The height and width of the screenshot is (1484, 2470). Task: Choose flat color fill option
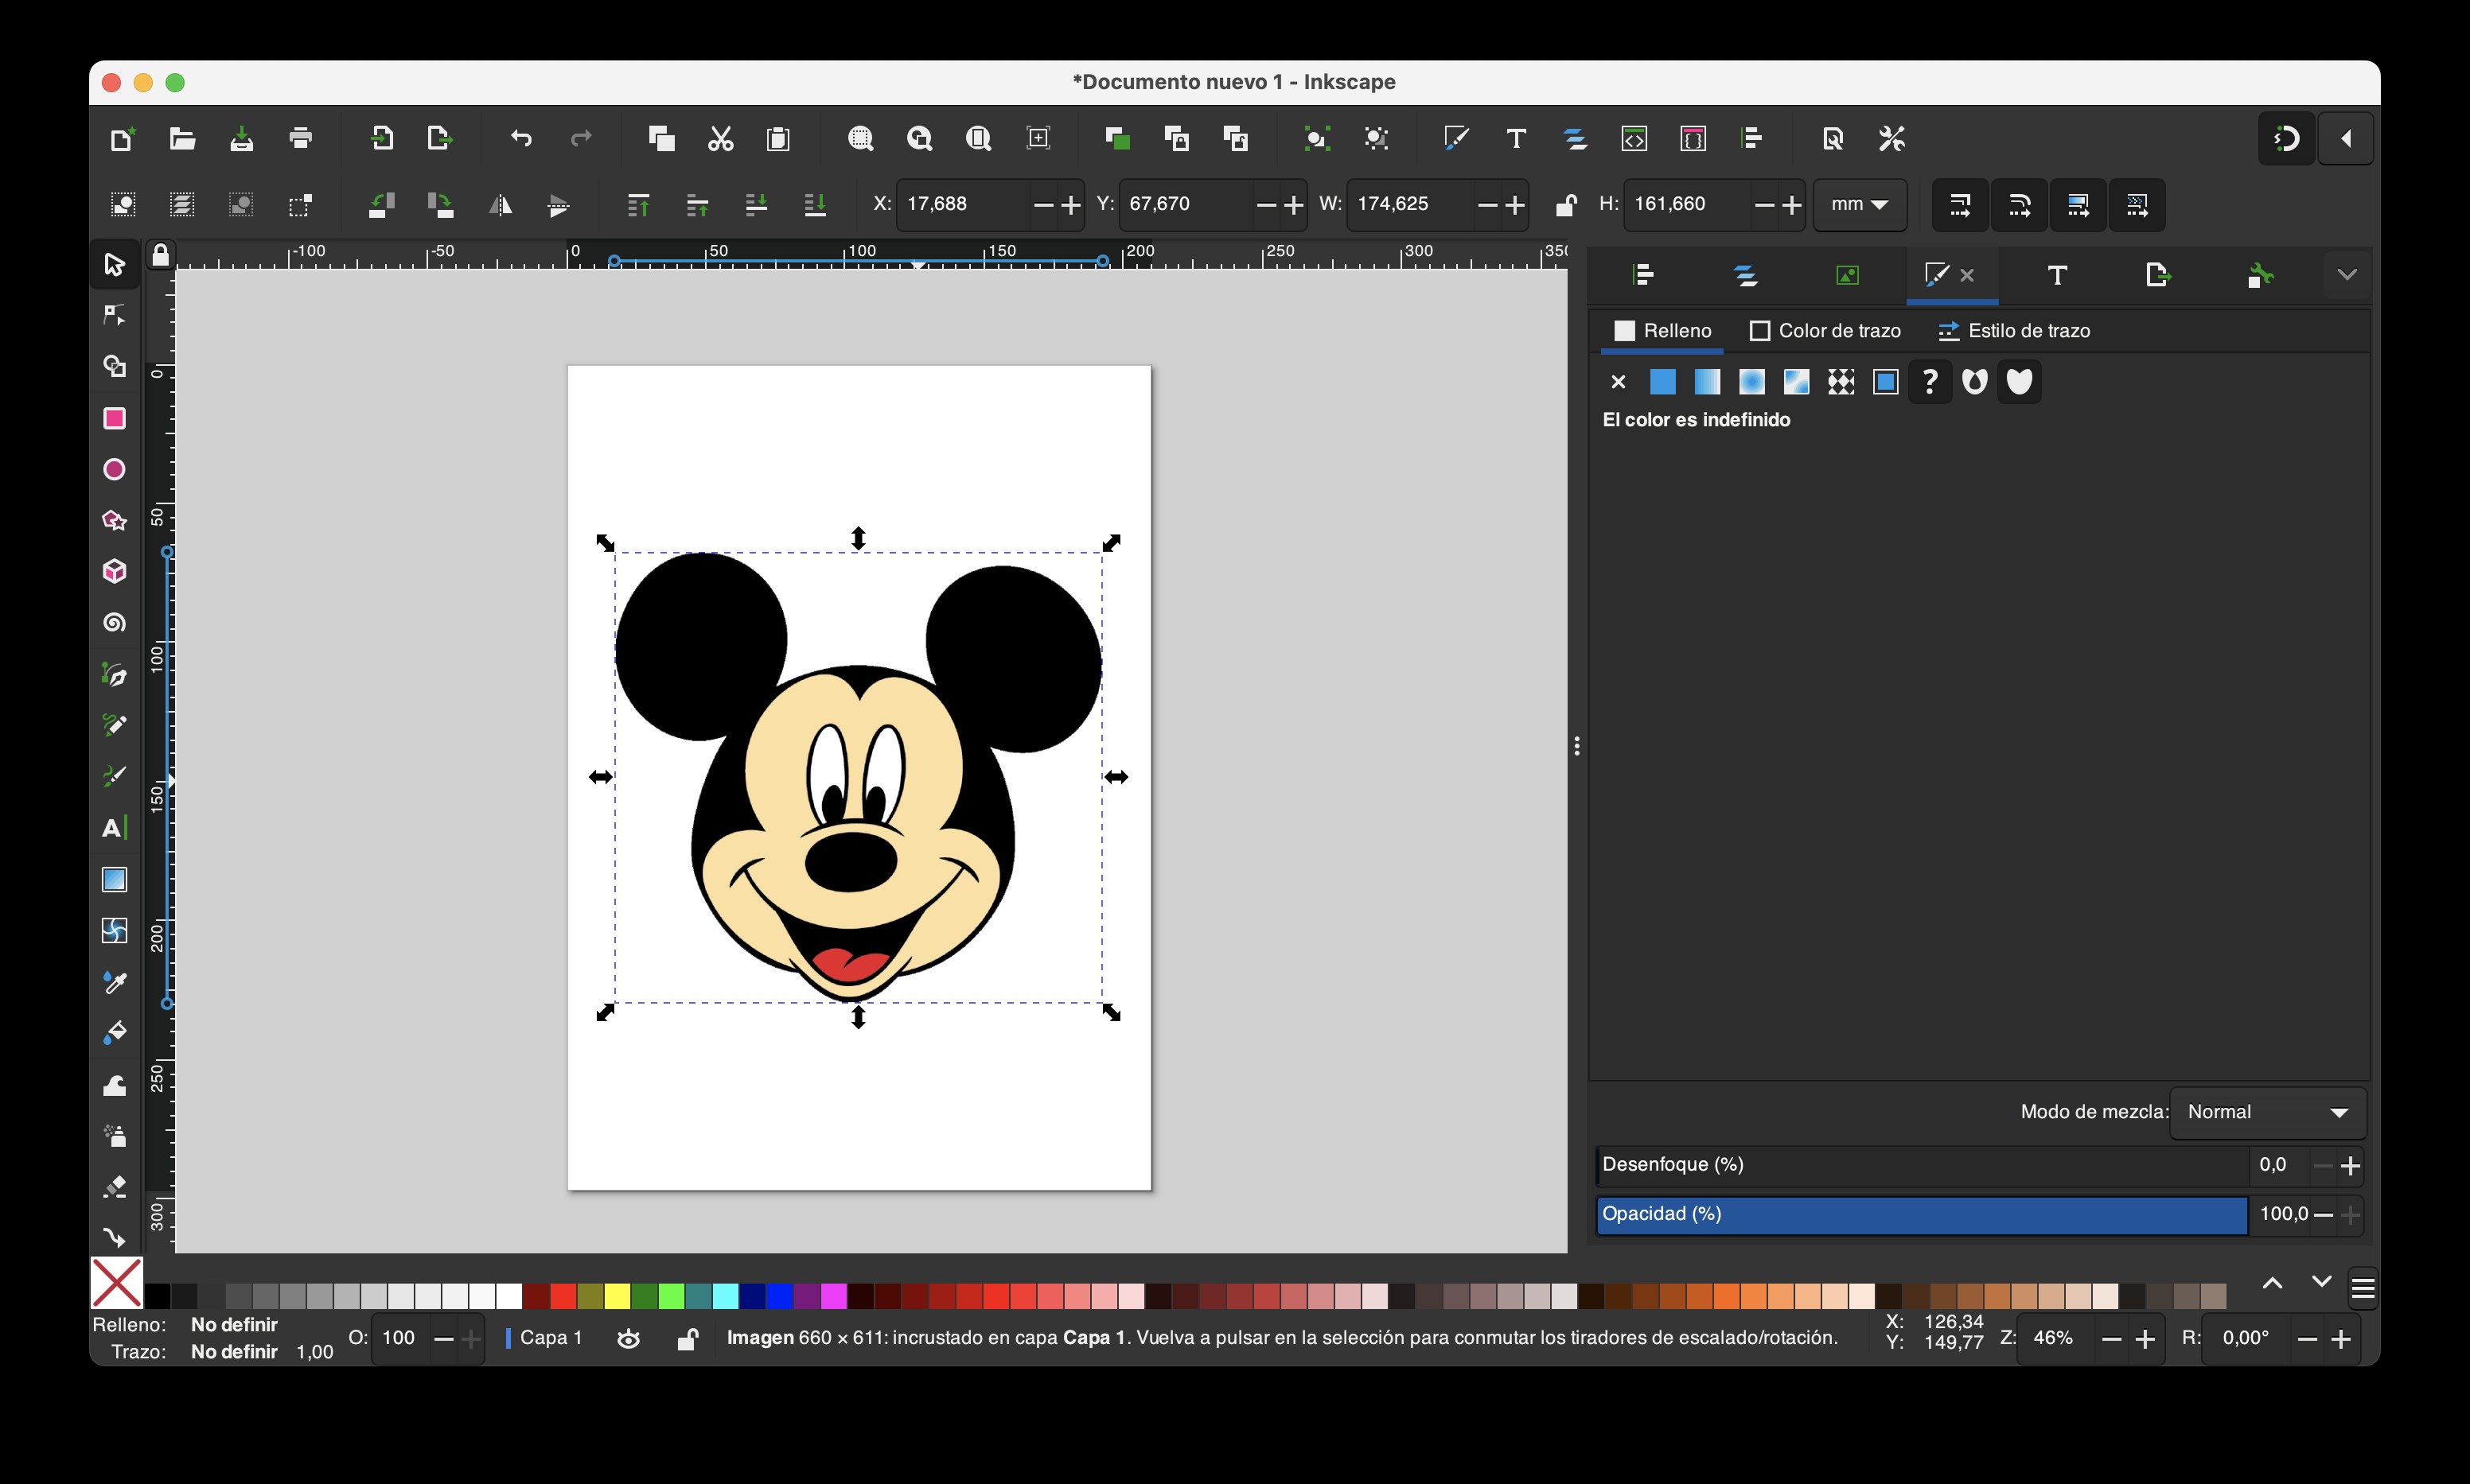1662,382
